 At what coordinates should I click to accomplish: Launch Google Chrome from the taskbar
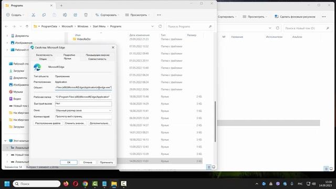[x=85, y=184]
